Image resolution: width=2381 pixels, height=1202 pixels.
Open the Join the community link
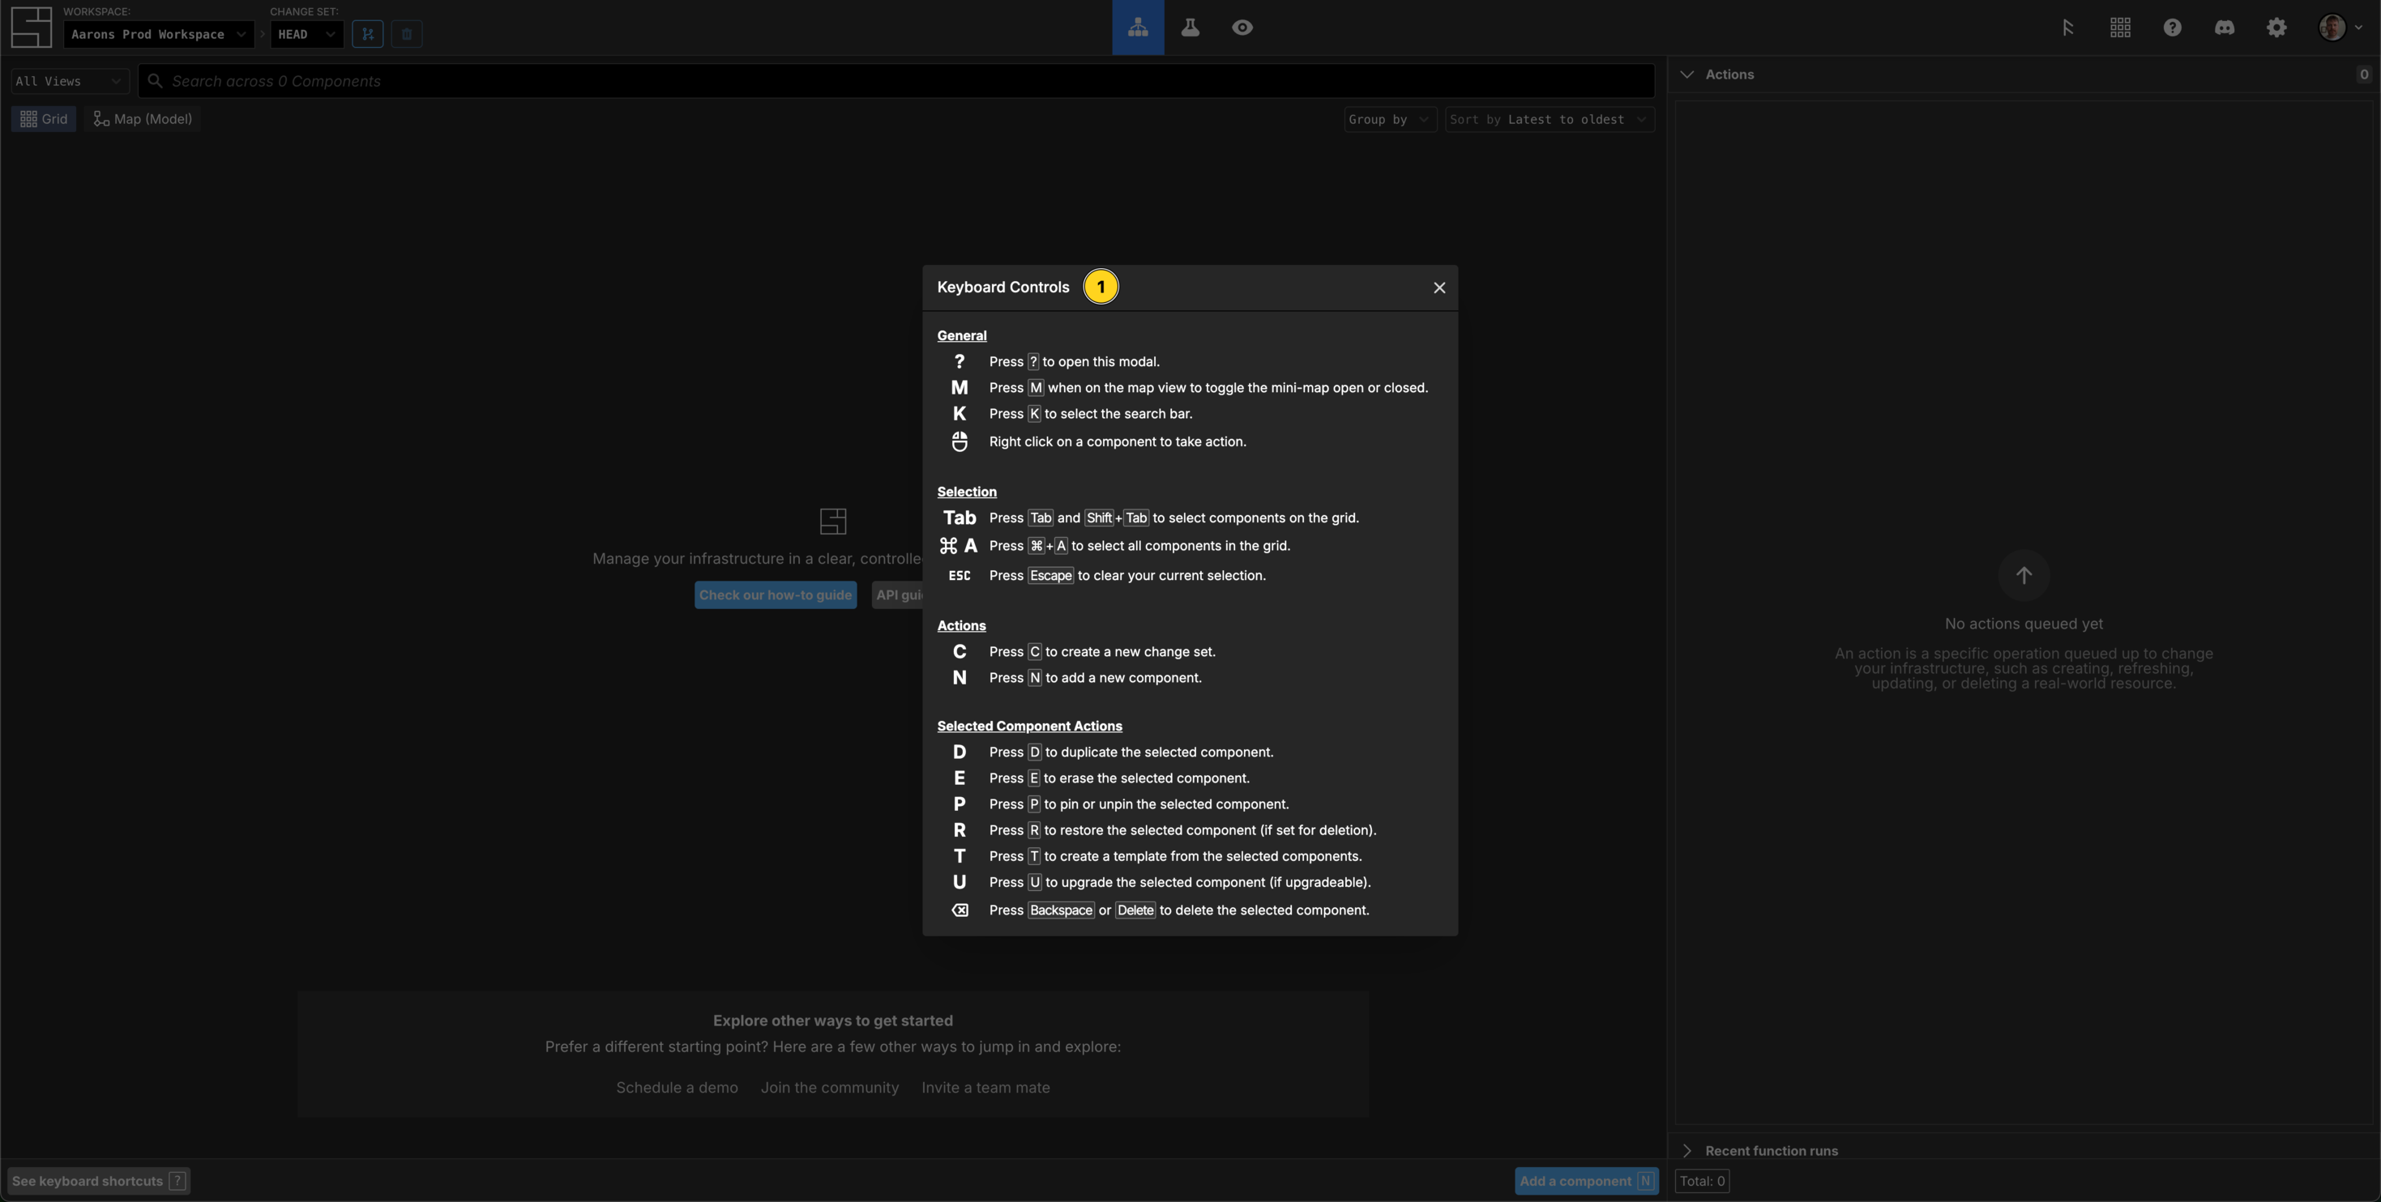click(829, 1088)
